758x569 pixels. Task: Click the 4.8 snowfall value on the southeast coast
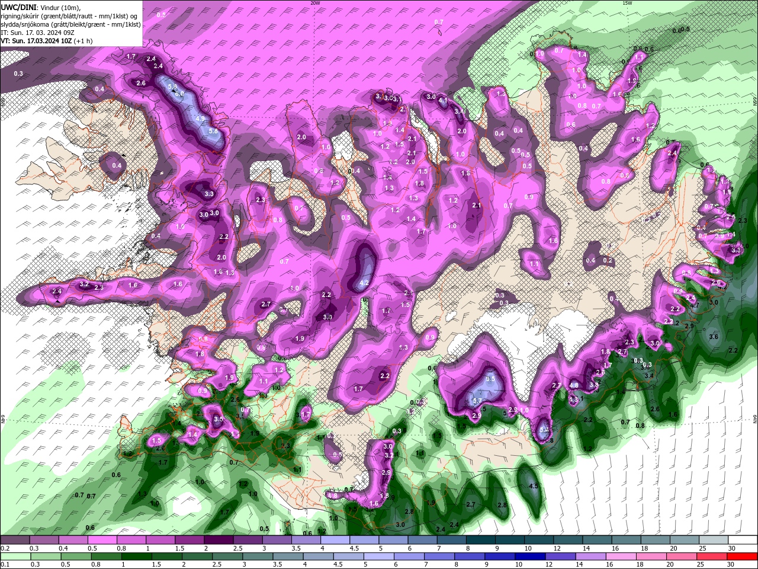(x=574, y=385)
